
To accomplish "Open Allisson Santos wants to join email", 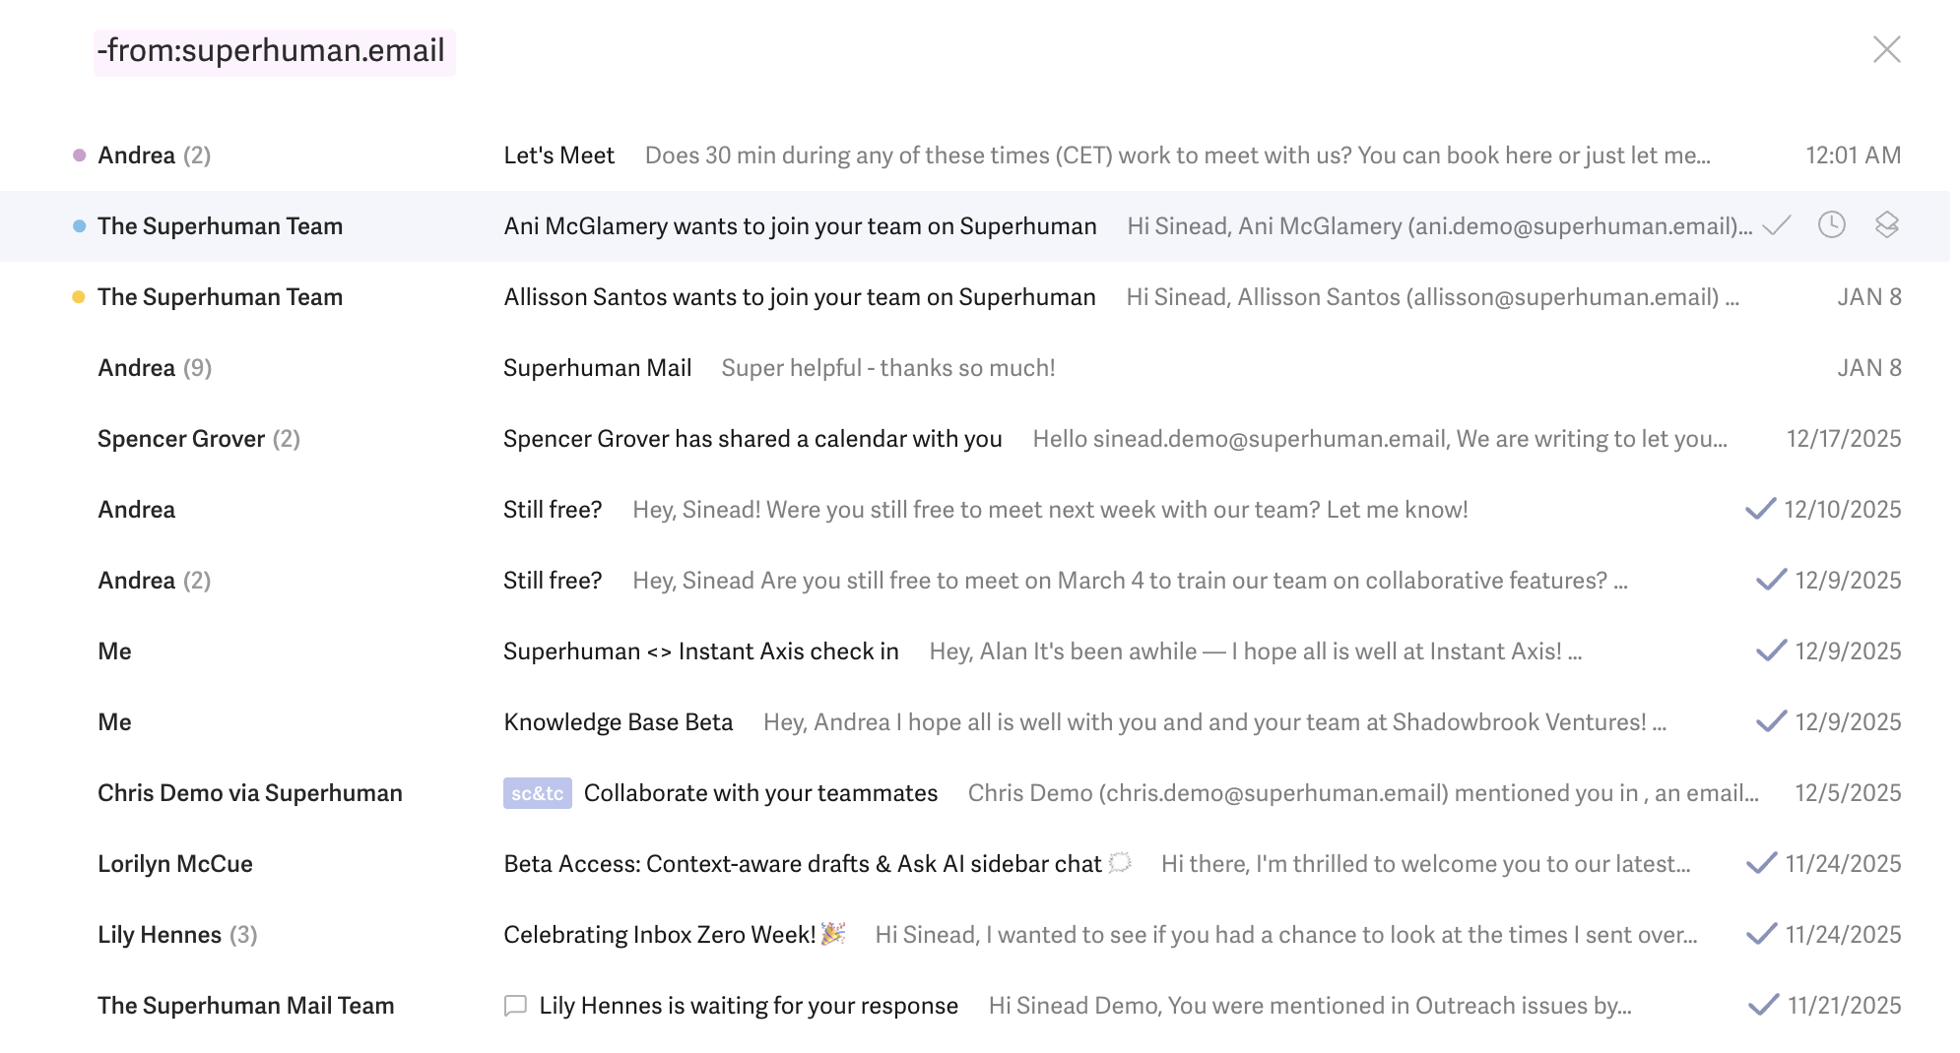I will click(x=799, y=297).
